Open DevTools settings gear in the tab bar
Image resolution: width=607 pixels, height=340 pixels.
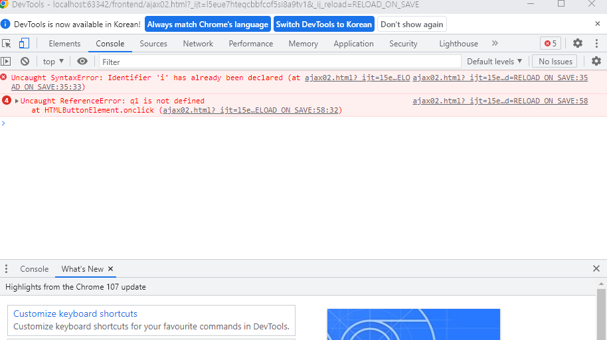pyautogui.click(x=578, y=43)
